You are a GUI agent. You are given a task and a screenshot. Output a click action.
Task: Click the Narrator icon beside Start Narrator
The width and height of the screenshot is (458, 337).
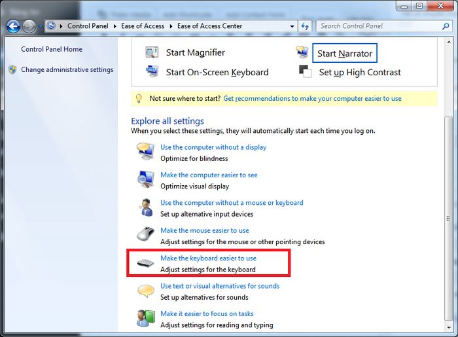pos(302,52)
